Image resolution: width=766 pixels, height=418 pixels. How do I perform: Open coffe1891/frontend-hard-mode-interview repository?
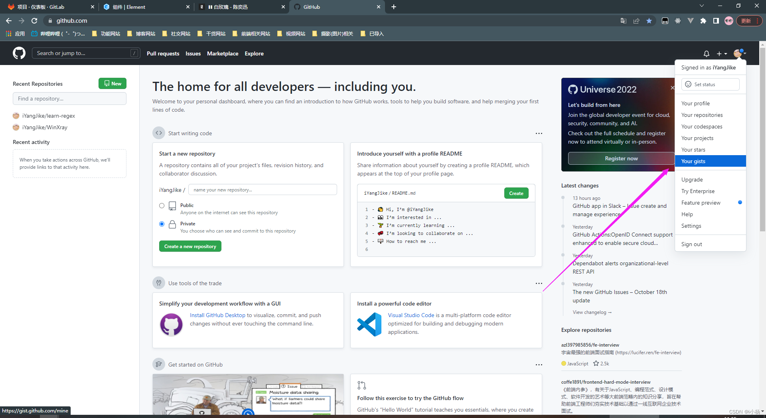606,382
